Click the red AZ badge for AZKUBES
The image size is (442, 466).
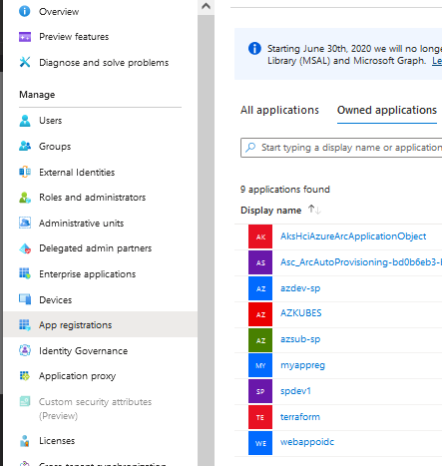click(x=260, y=314)
